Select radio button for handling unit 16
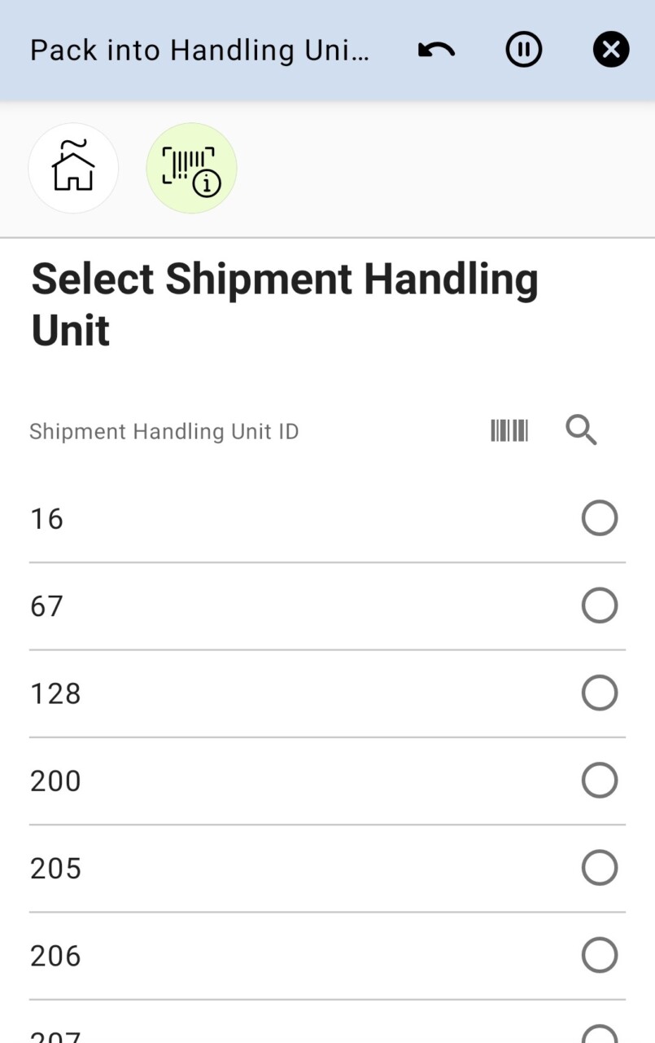This screenshot has height=1043, width=655. pyautogui.click(x=600, y=518)
